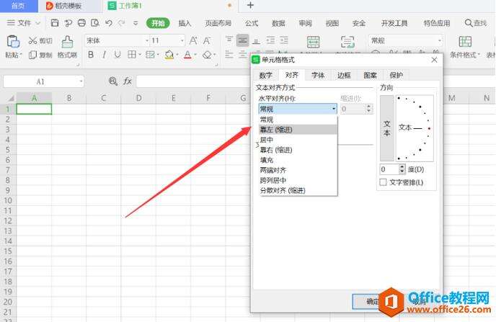The width and height of the screenshot is (496, 322).
Task: Click the Save icon in quick toolbar
Action: click(x=55, y=23)
